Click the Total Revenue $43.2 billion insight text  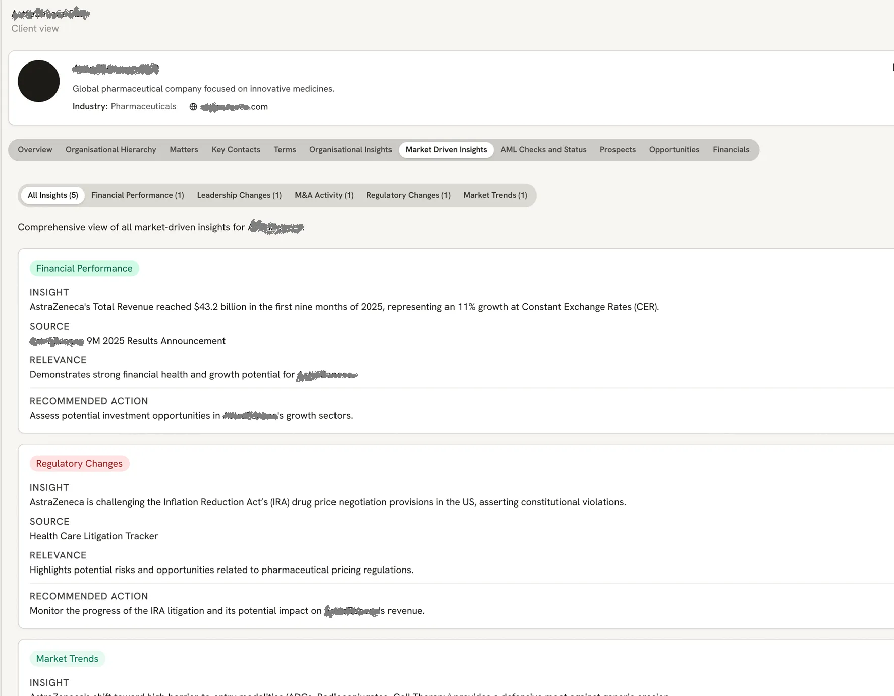coord(344,307)
